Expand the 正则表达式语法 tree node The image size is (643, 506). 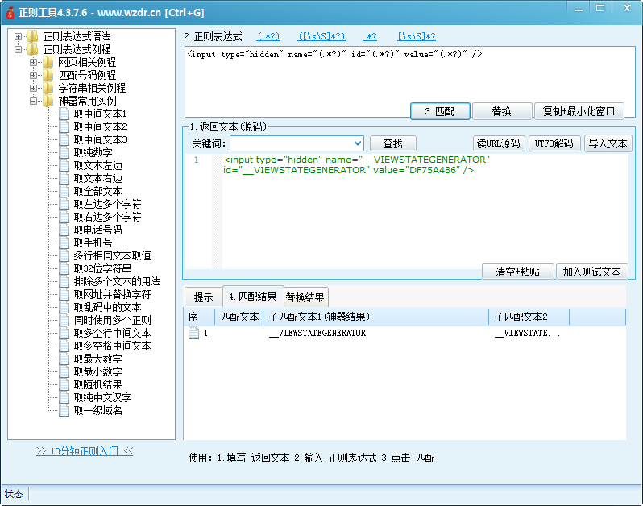point(18,36)
